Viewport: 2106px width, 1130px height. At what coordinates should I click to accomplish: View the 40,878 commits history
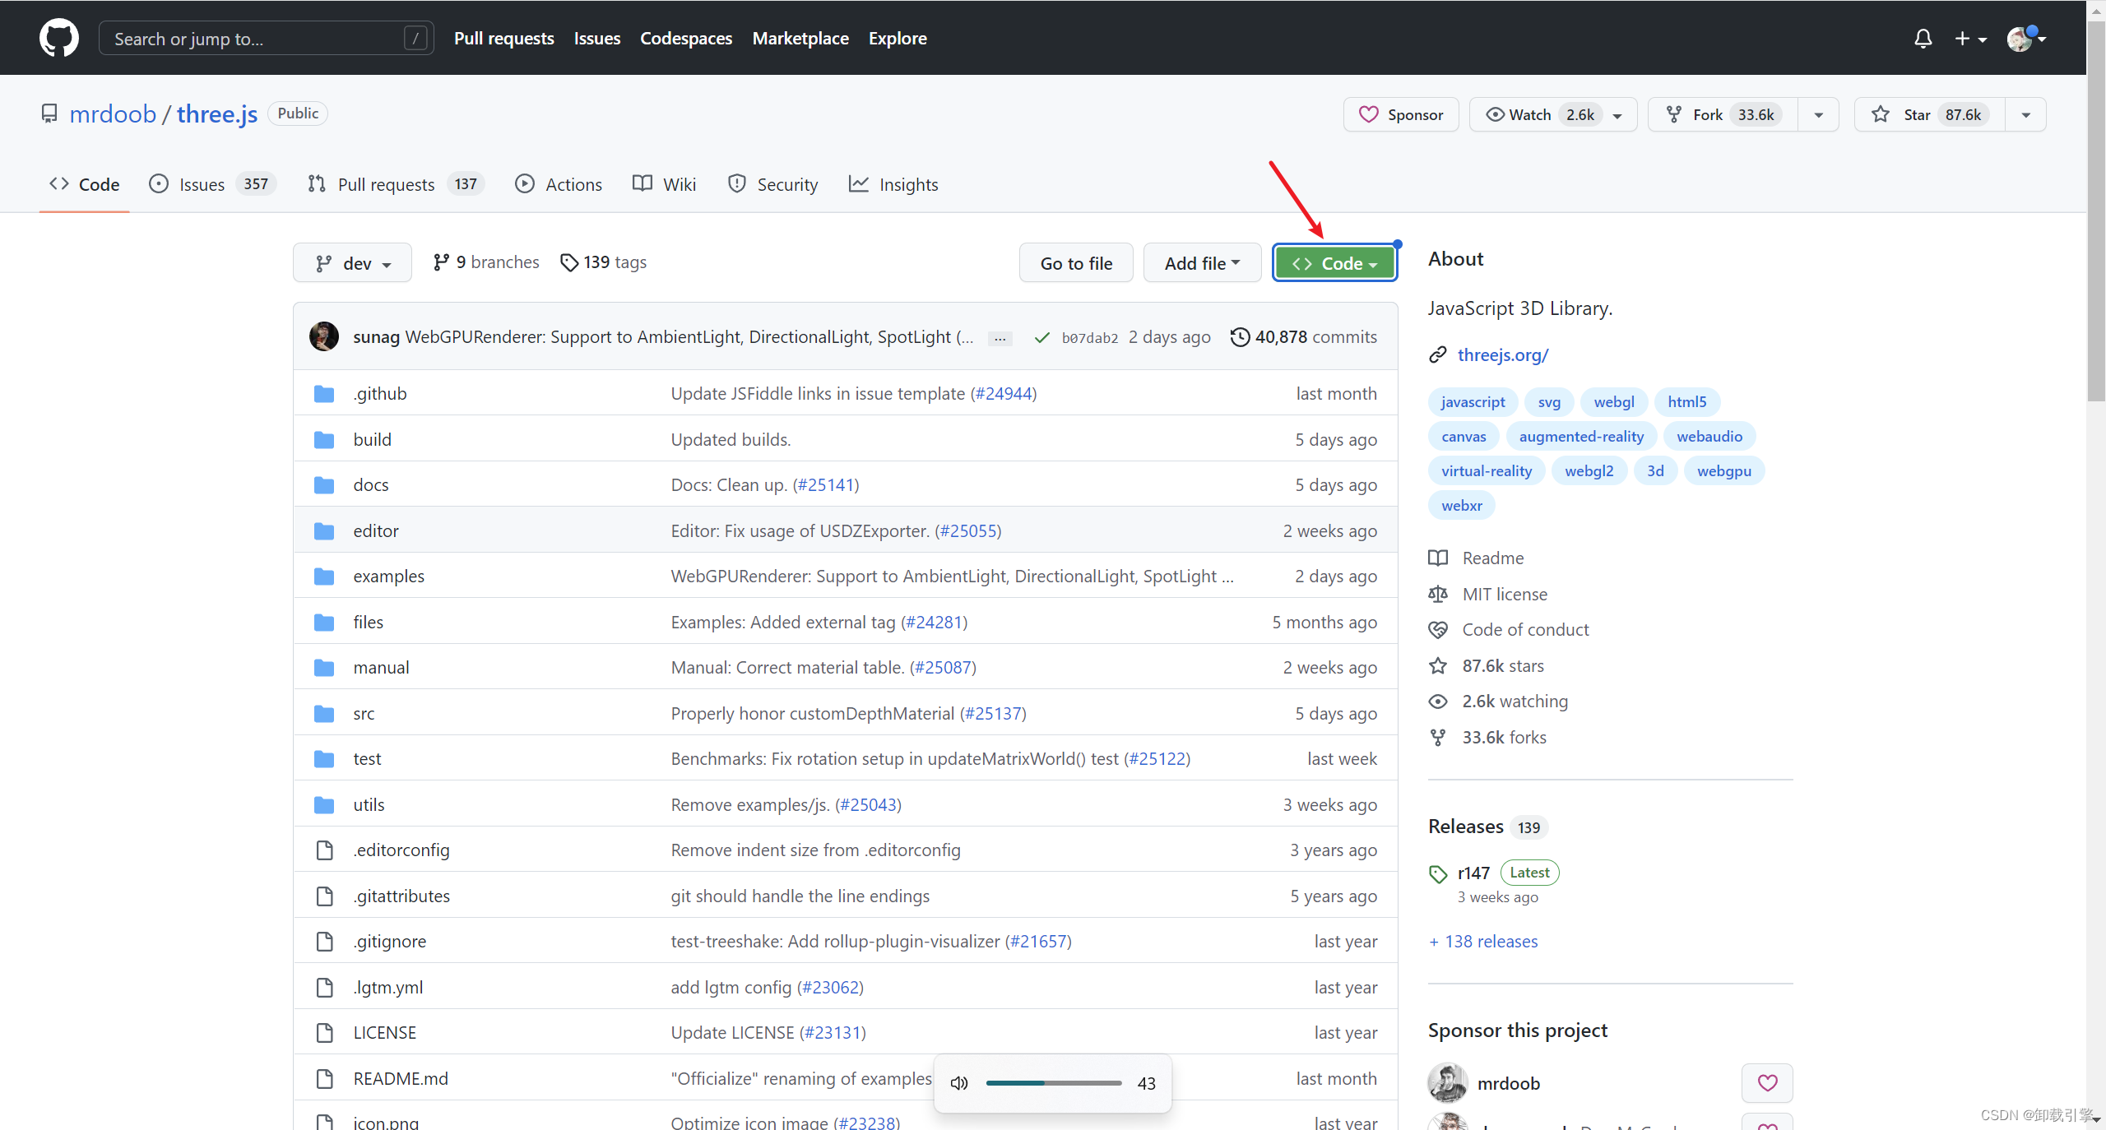coord(1303,336)
